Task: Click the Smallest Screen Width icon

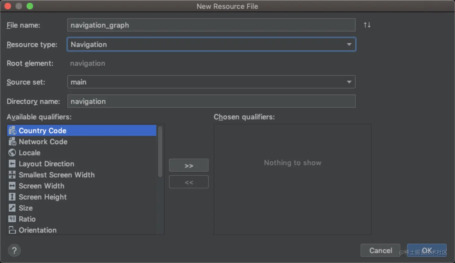Action: (12, 175)
